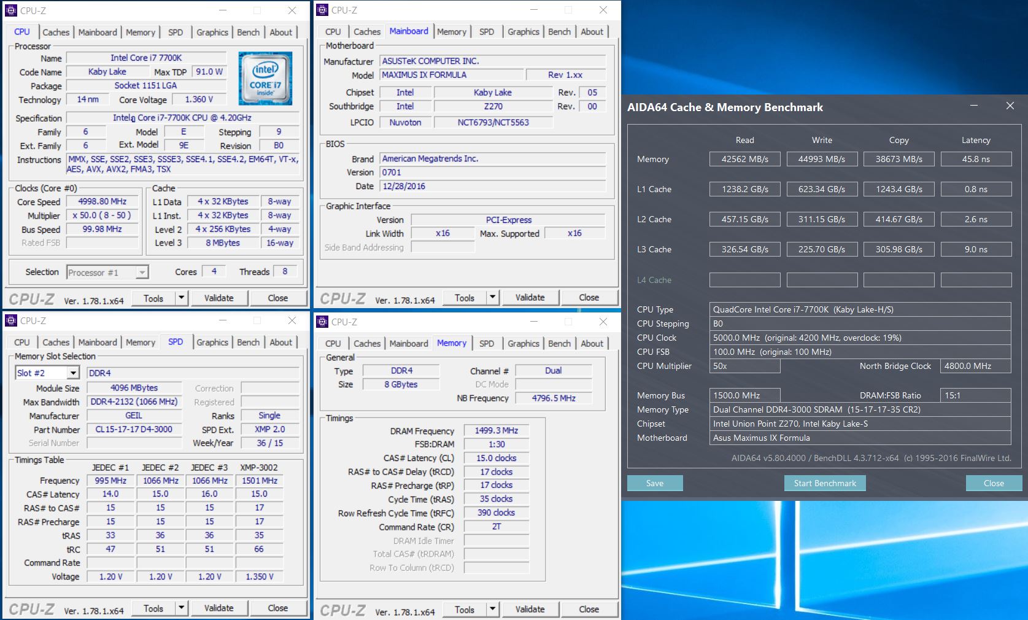Click Validate in the Mainboard window

(530, 298)
